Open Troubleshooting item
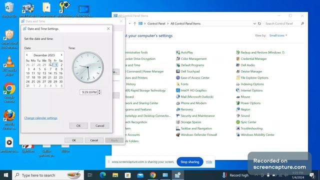The image size is (320, 180). pyautogui.click(x=249, y=128)
